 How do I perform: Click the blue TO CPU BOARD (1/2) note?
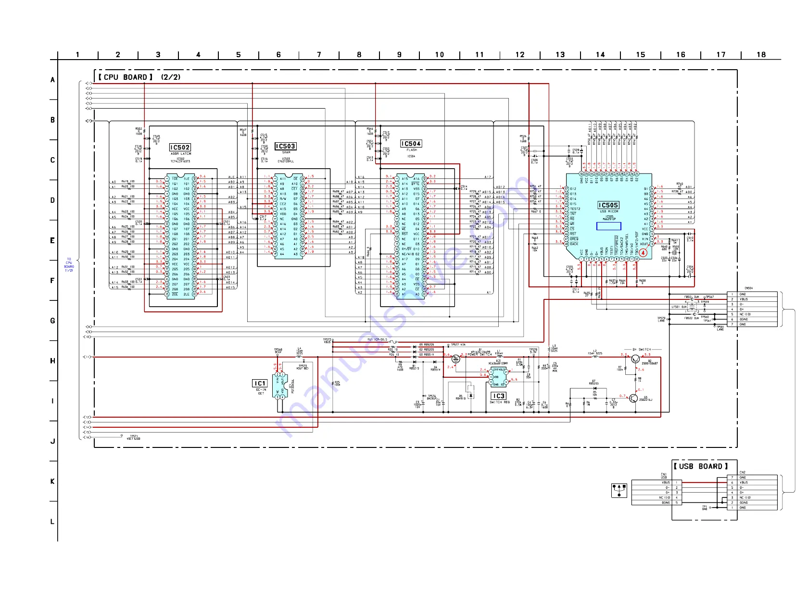point(69,265)
